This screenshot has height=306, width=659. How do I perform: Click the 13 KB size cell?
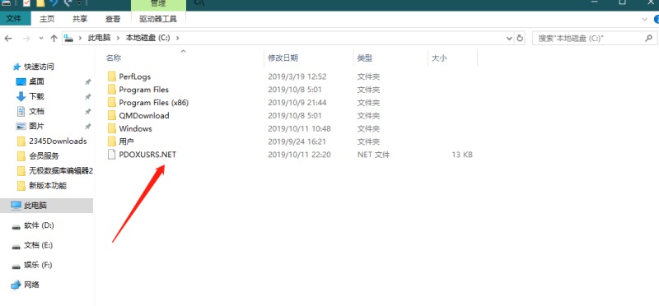click(462, 155)
